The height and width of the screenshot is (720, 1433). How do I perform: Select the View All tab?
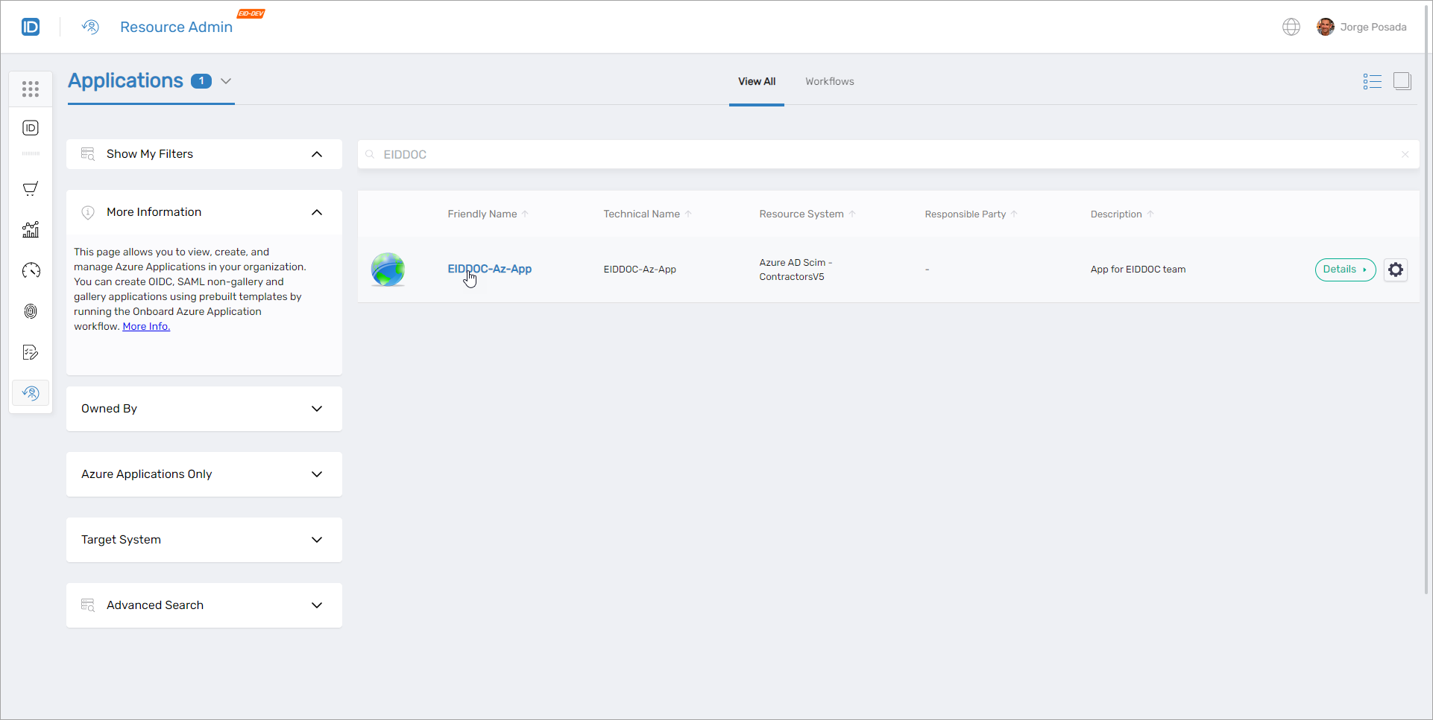756,82
